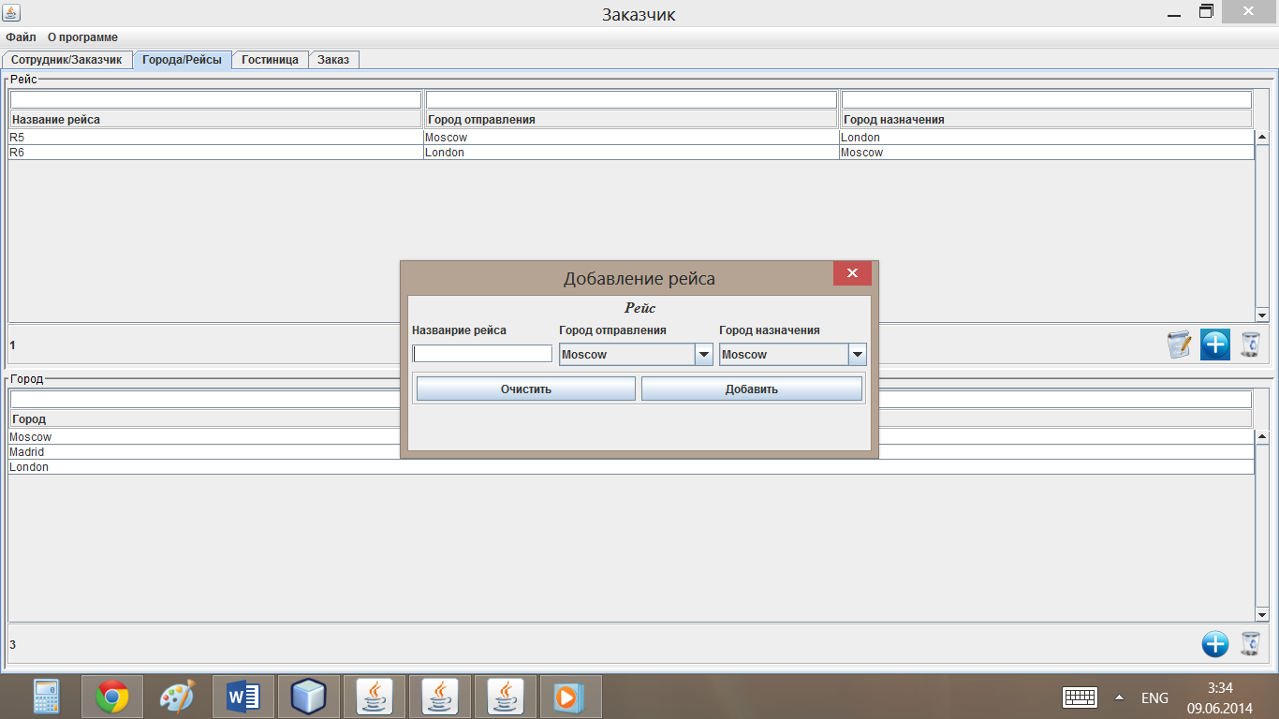Open the О программе menu
The image size is (1279, 719).
click(x=82, y=37)
